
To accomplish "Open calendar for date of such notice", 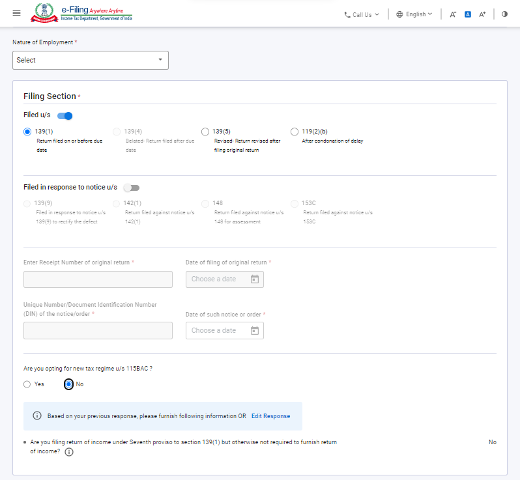I will 255,330.
